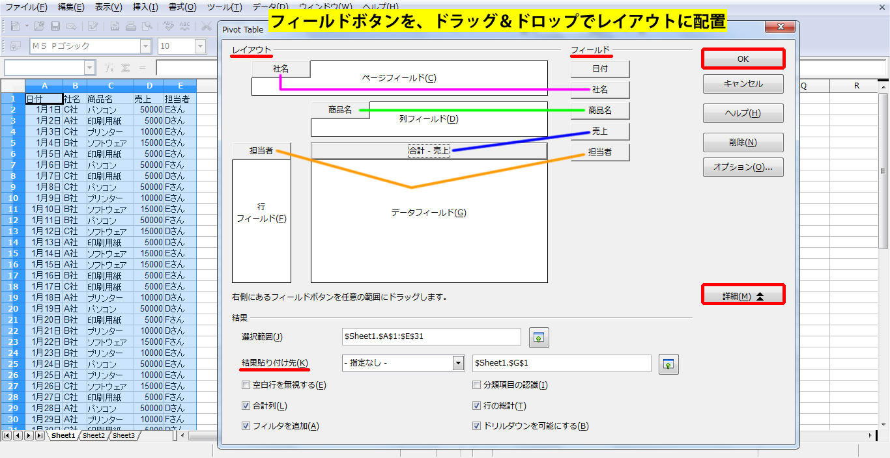
Task: Click the Save icon in toolbar
Action: [x=55, y=26]
